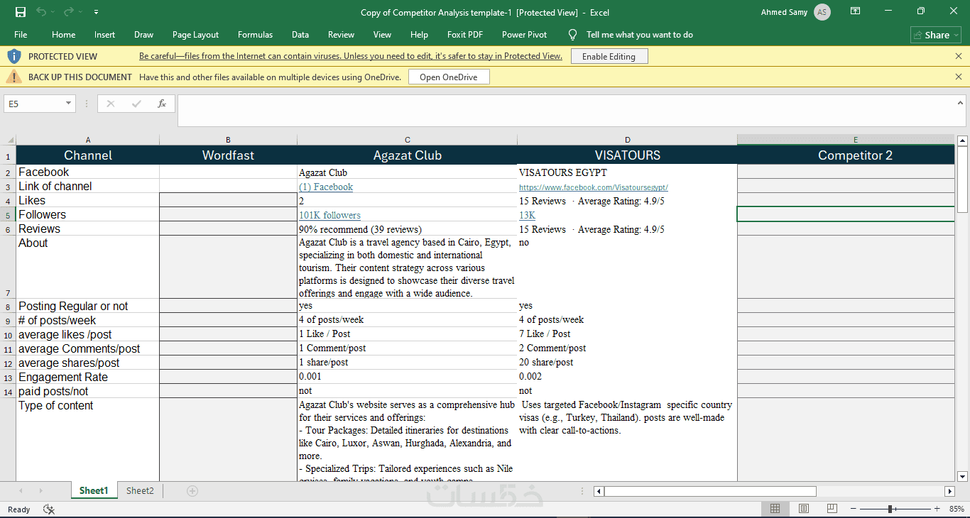Click the Insert Function fx icon

[162, 104]
